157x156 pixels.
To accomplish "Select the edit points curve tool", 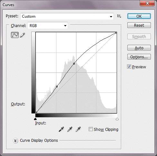I will tap(15, 35).
